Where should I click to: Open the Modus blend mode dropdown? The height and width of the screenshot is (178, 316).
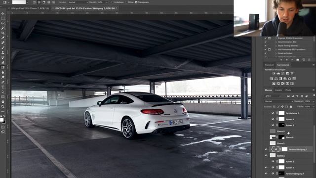click(x=78, y=2)
